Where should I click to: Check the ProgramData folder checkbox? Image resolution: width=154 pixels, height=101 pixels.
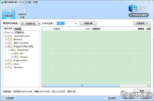point(9,60)
